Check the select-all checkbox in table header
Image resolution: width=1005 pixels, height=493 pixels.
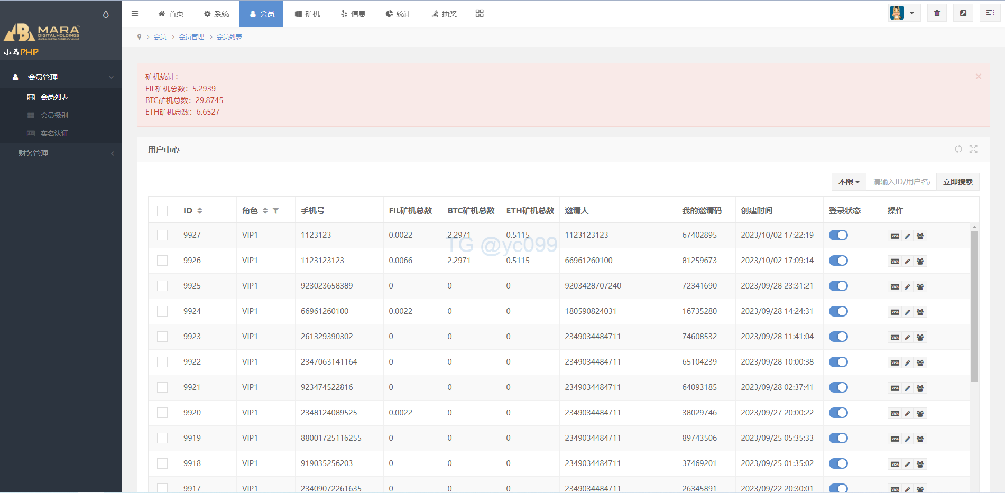point(162,211)
